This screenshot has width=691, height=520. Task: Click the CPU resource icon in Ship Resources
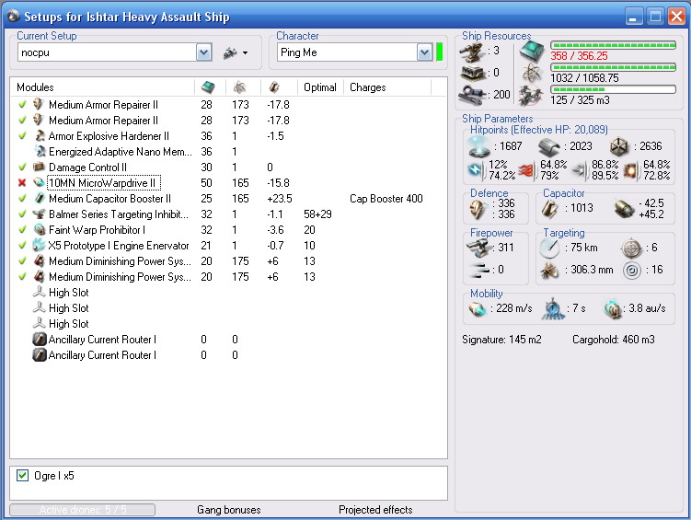point(532,50)
